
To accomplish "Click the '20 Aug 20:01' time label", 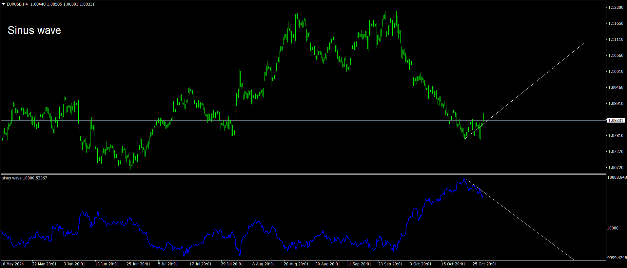I will (296, 264).
